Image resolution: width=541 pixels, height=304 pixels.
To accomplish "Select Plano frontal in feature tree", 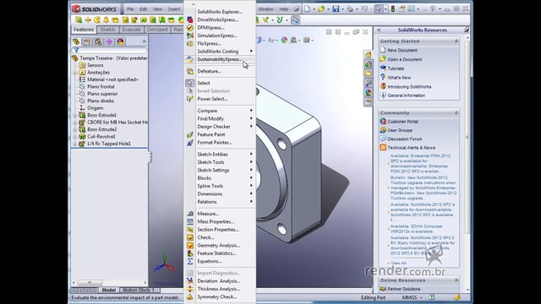I will point(101,86).
